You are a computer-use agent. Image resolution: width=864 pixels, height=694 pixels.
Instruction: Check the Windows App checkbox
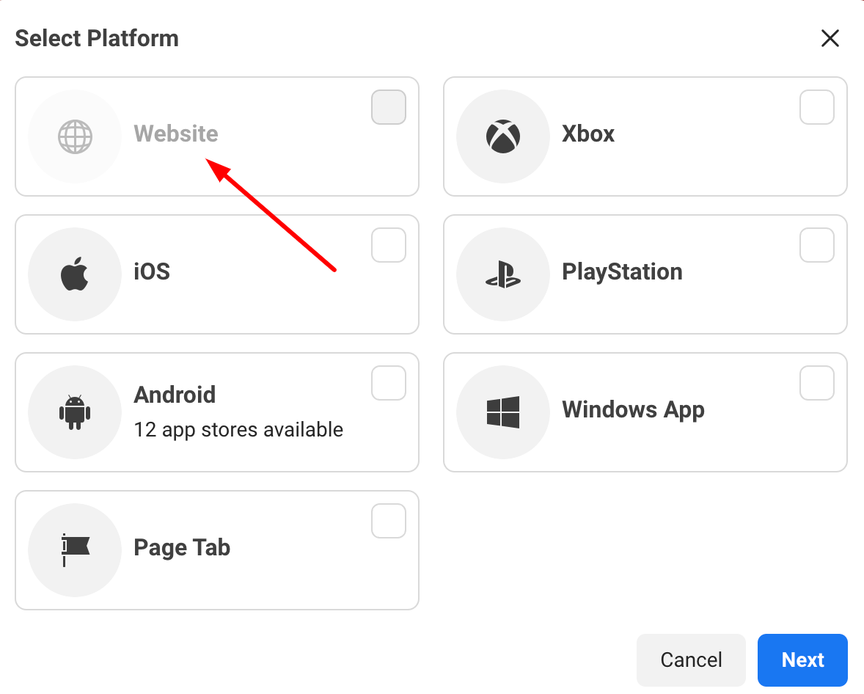pos(816,383)
